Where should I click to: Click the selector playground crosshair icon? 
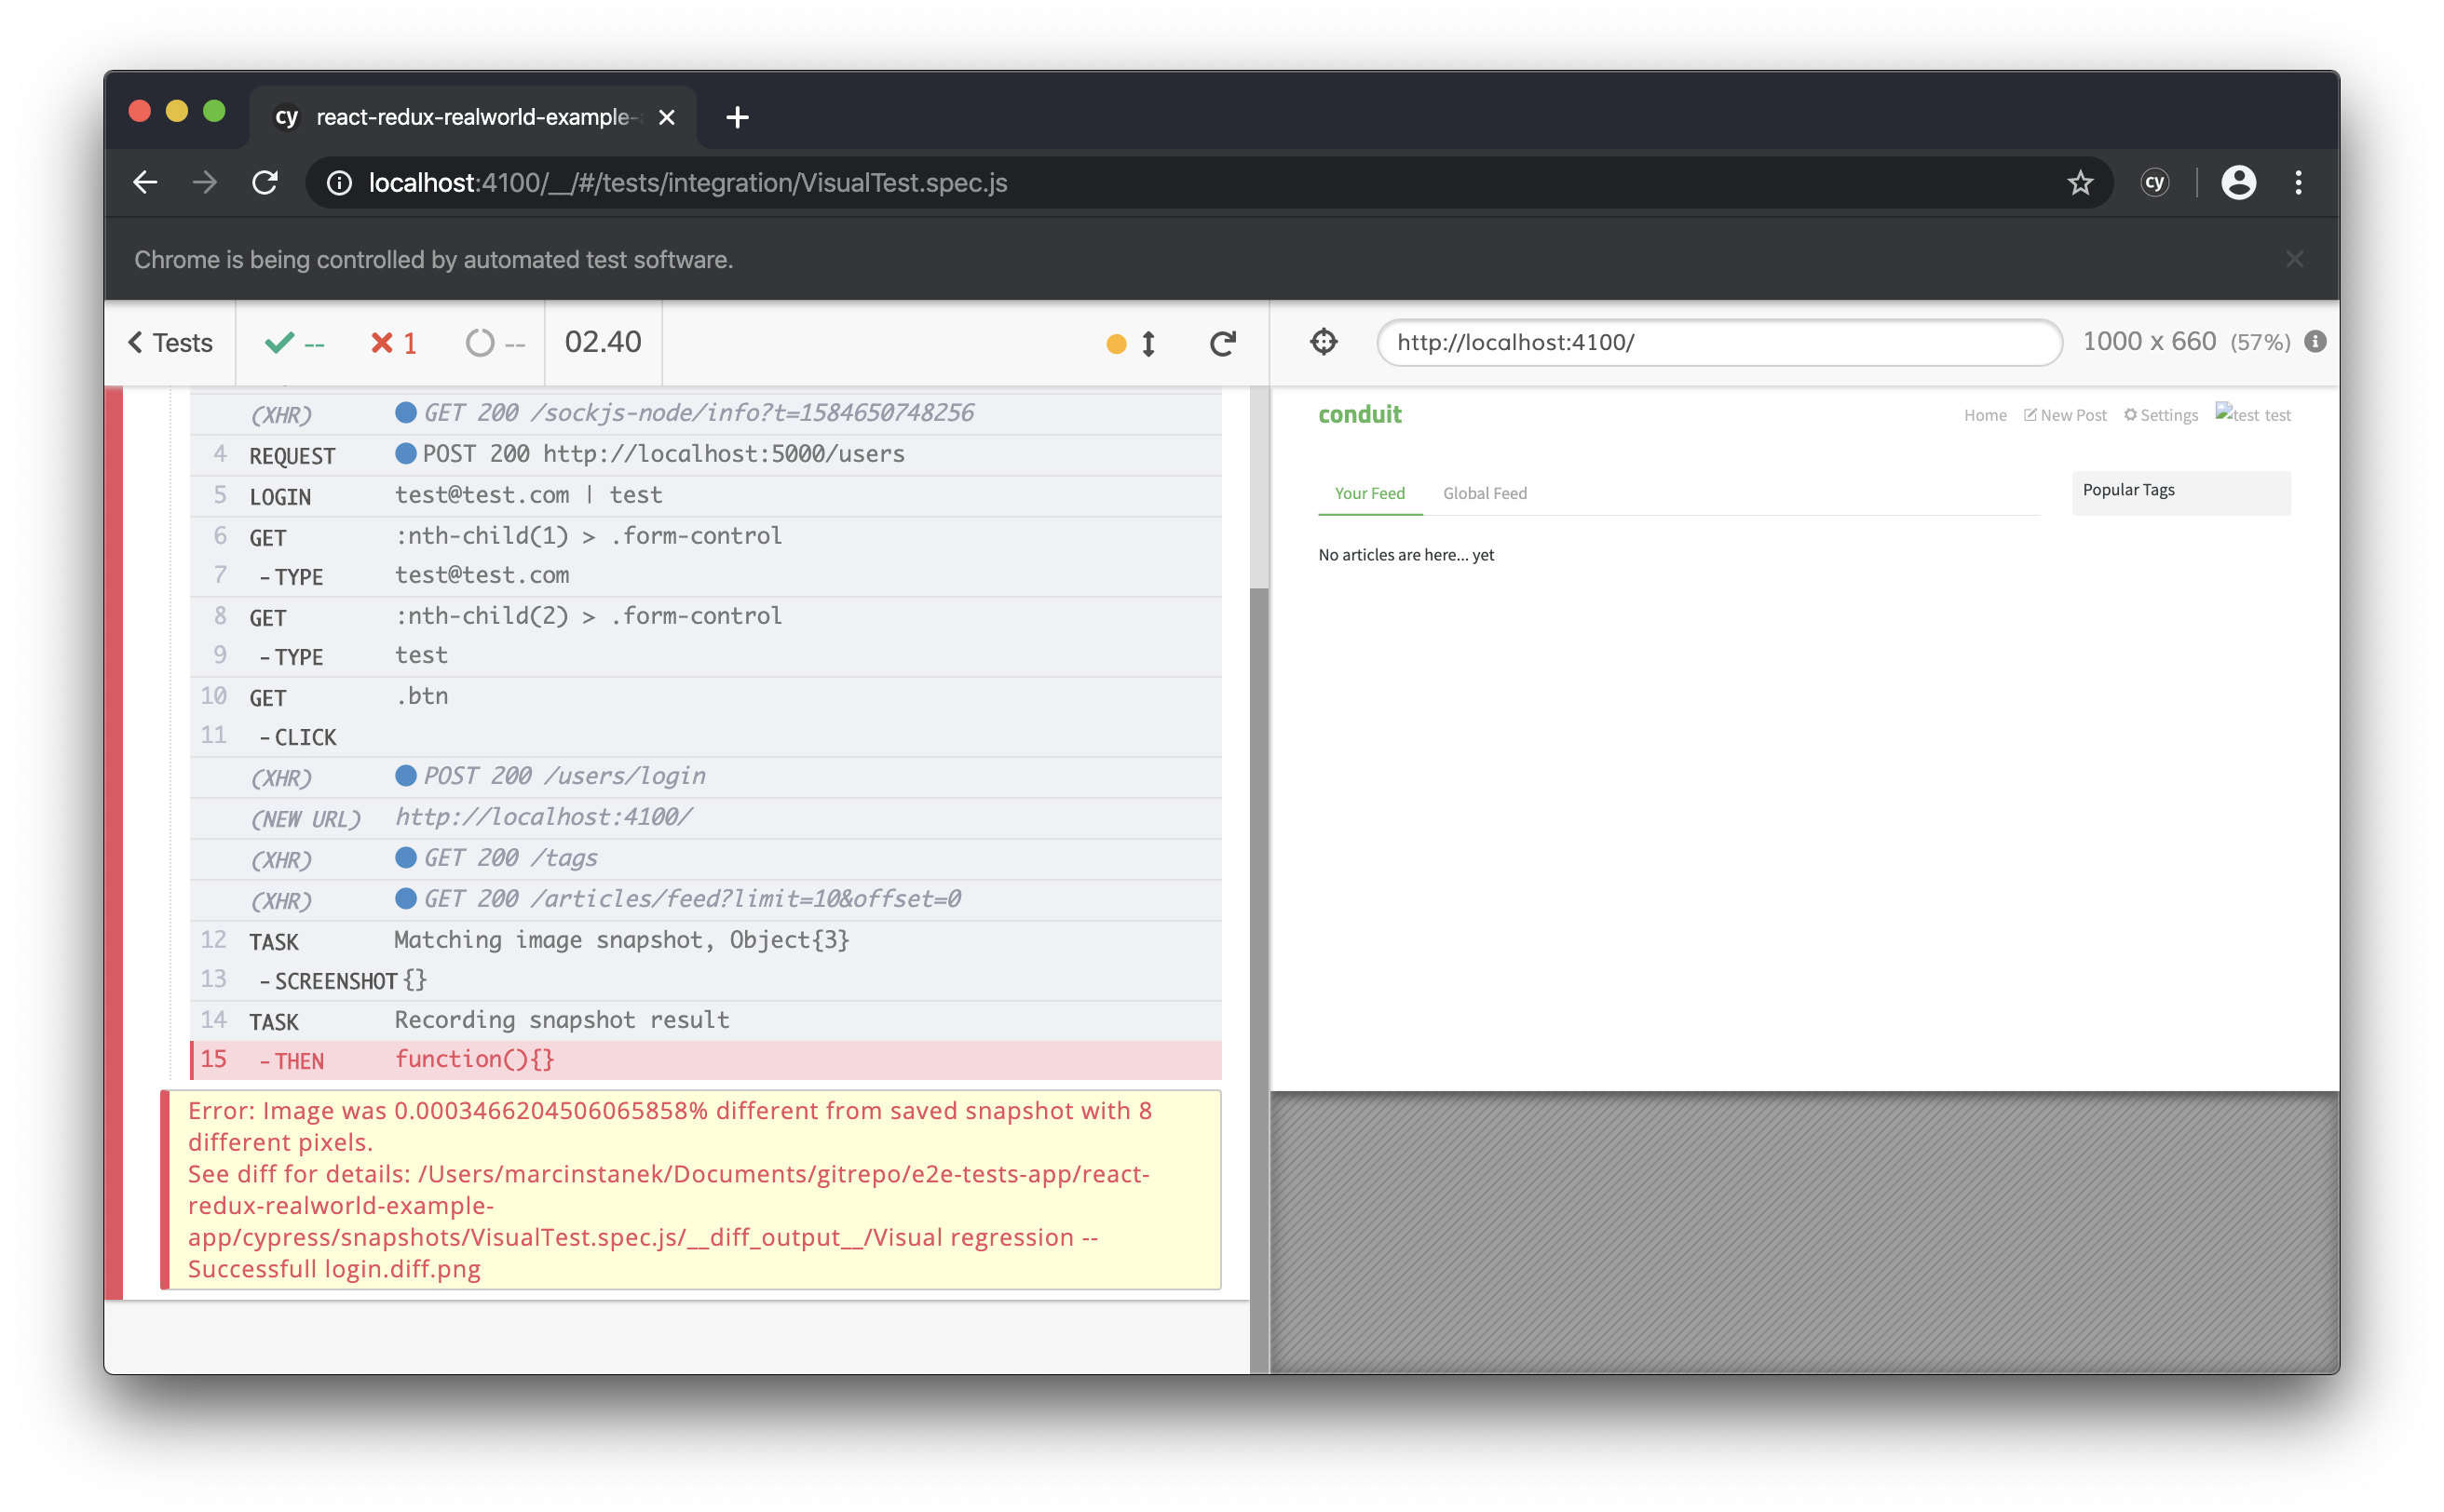click(1323, 342)
